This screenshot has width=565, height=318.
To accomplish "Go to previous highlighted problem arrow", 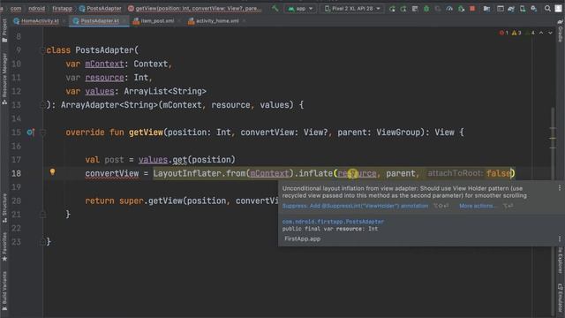I will [x=541, y=33].
